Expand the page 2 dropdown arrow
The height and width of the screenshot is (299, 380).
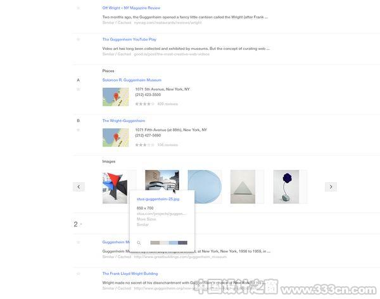[x=81, y=224]
